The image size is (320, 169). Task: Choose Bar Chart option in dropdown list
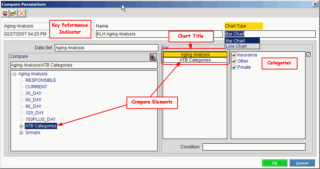point(235,41)
